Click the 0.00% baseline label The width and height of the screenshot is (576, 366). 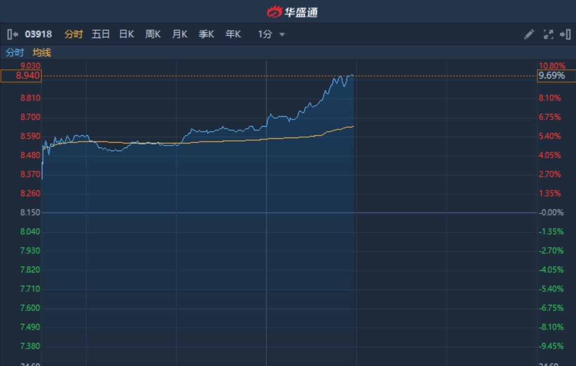click(x=552, y=213)
